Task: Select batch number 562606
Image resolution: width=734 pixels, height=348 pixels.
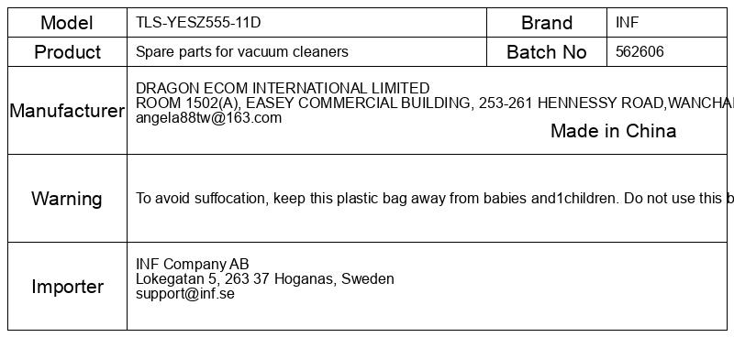Action: [639, 51]
